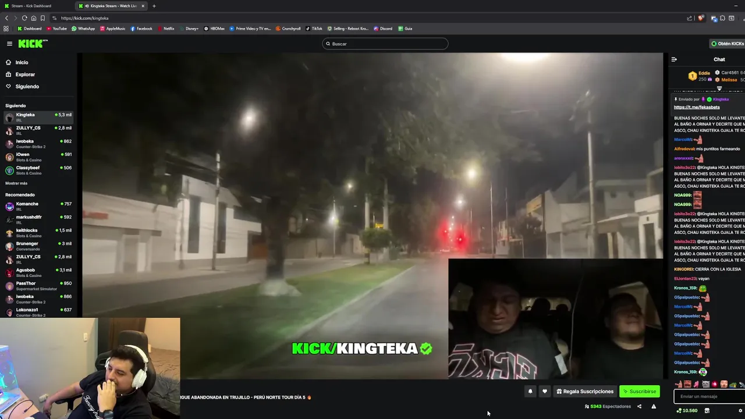Collapse the chat panel
This screenshot has height=419, width=745.
[674, 59]
